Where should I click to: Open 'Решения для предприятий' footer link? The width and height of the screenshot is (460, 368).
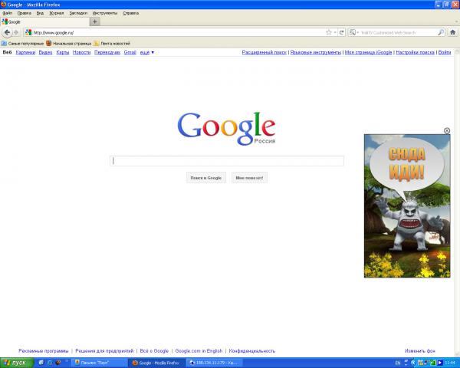(104, 351)
